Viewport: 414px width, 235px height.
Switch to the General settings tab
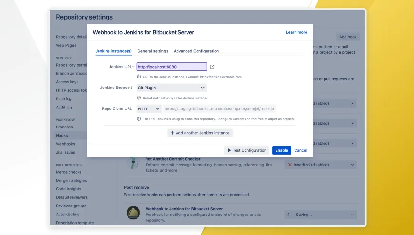point(153,51)
